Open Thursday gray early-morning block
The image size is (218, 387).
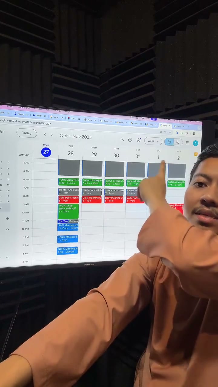click(114, 169)
